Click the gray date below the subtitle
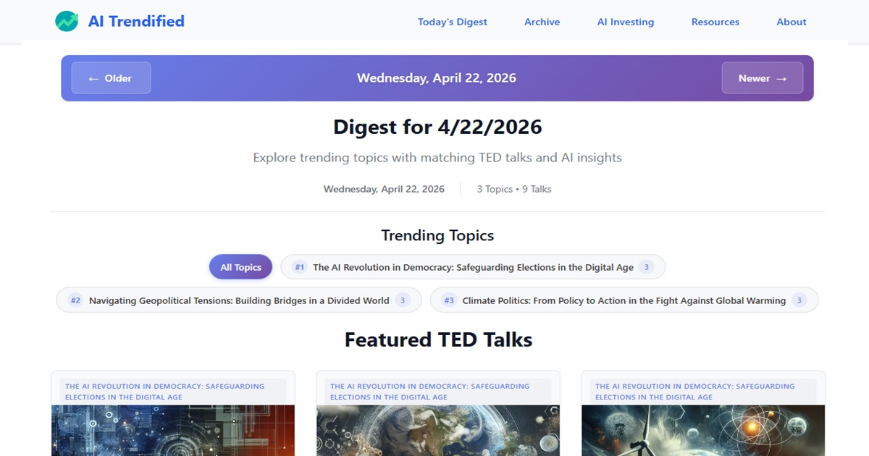This screenshot has width=869, height=456. pos(384,189)
